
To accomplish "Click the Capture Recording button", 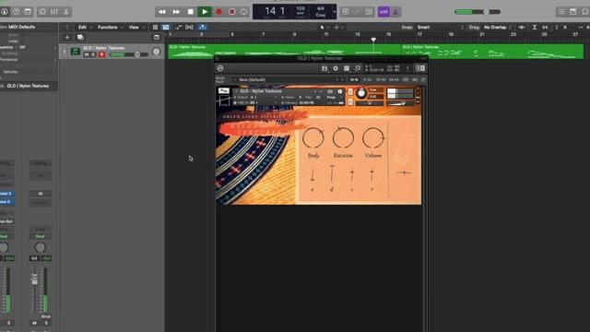I will pyautogui.click(x=231, y=12).
